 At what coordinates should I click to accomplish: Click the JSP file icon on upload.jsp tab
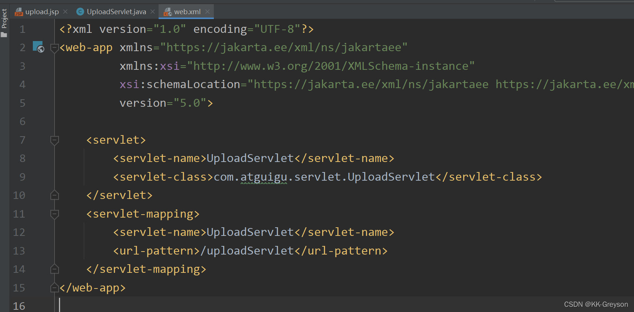(19, 12)
